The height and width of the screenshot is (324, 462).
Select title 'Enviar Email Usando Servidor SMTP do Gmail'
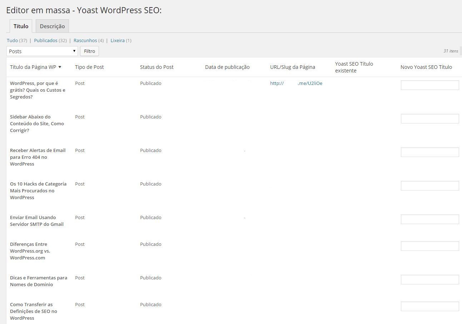point(37,221)
